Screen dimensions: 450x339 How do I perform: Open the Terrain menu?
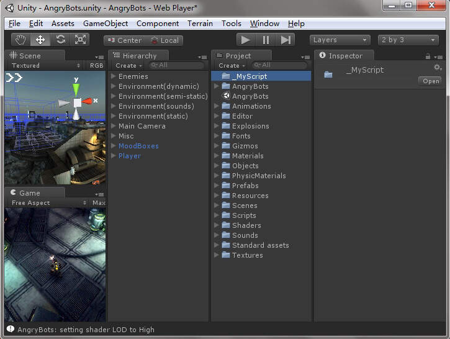coord(200,24)
